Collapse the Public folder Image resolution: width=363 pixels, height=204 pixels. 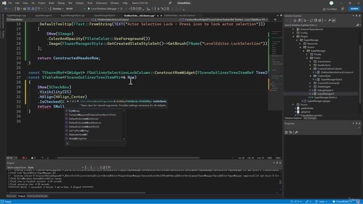pyautogui.click(x=307, y=58)
